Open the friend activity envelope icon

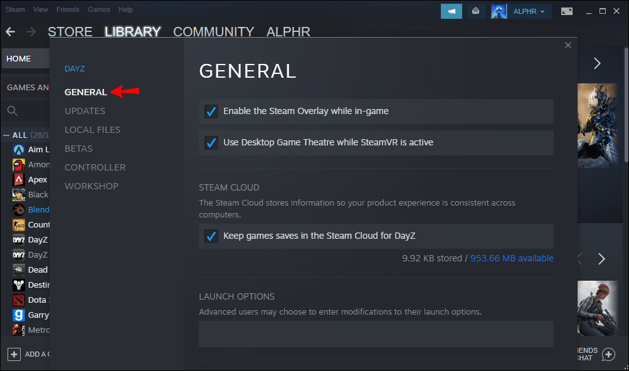[476, 11]
